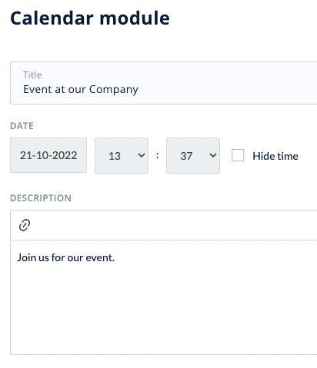
Task: Click the chevron arrow on the minutes selector
Action: click(213, 155)
